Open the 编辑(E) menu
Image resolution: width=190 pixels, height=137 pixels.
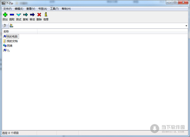(x=19, y=9)
